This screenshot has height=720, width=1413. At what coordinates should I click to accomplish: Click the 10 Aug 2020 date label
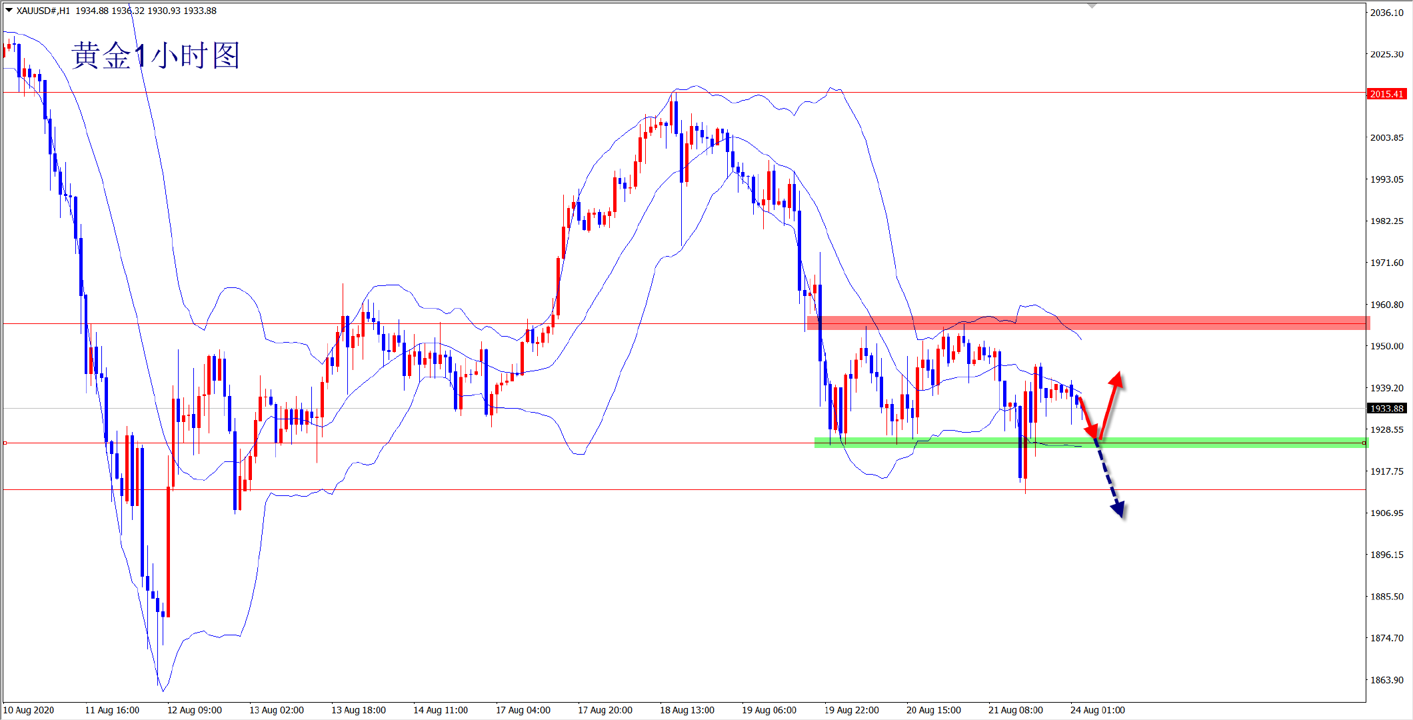coord(29,710)
